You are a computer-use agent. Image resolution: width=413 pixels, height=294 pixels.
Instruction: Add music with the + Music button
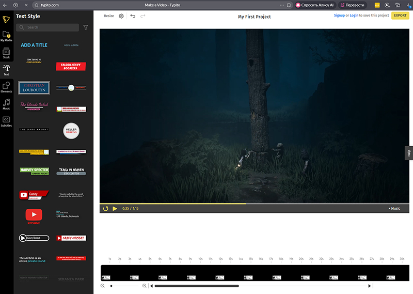tap(394, 209)
